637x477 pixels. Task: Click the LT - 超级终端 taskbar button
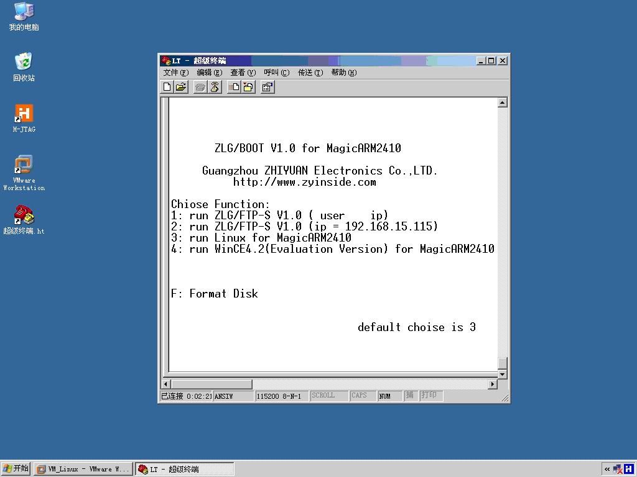click(184, 469)
